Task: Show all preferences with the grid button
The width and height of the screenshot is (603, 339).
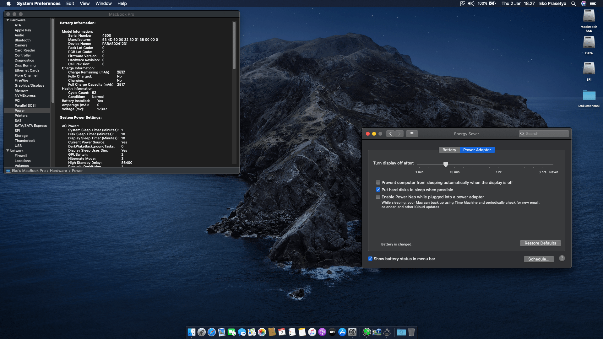Action: coord(412,134)
